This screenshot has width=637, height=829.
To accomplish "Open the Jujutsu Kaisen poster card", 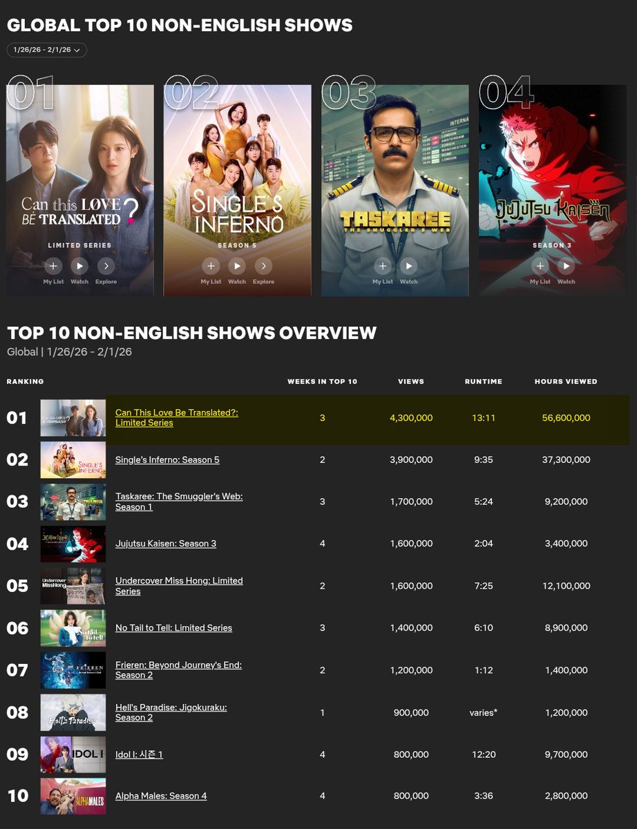I will 553,190.
